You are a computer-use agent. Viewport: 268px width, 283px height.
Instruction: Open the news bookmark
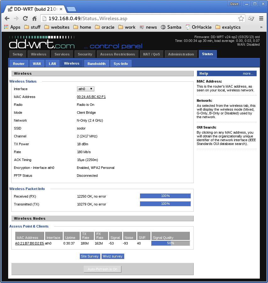click(148, 27)
